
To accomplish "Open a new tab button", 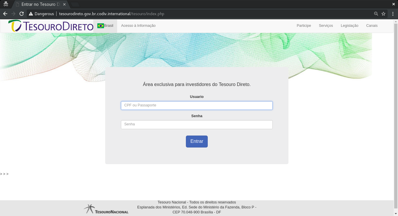I will point(75,4).
